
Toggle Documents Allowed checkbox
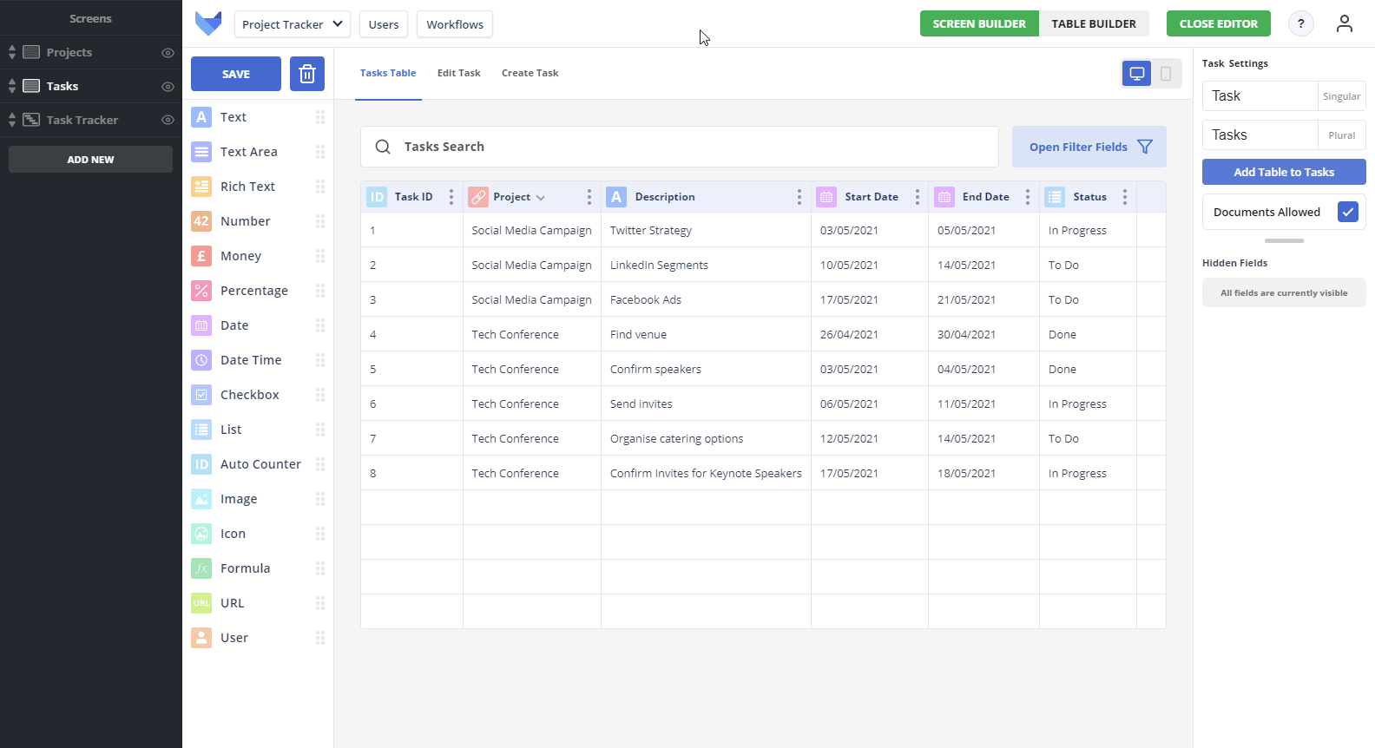pyautogui.click(x=1348, y=212)
